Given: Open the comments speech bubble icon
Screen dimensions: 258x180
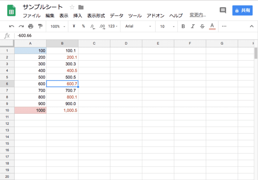Looking at the screenshot, I should tap(223, 11).
